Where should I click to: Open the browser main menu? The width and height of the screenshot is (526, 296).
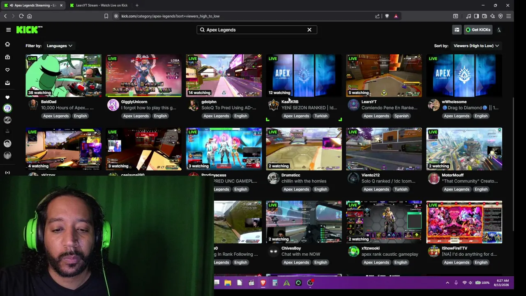(508, 16)
